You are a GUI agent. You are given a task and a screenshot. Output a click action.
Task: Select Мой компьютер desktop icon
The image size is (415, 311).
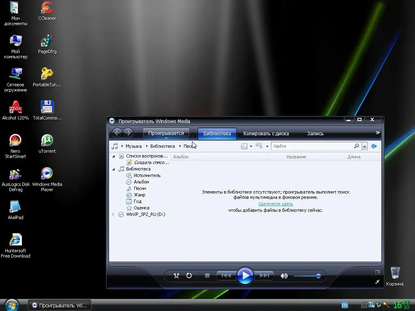[15, 47]
